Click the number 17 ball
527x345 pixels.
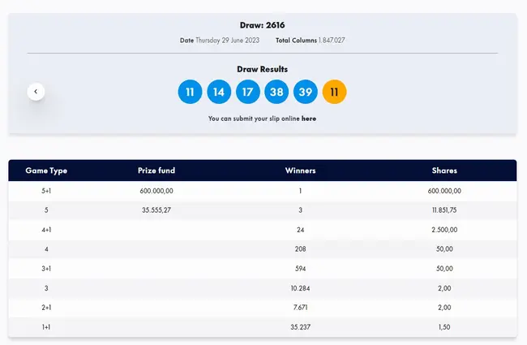coord(248,92)
